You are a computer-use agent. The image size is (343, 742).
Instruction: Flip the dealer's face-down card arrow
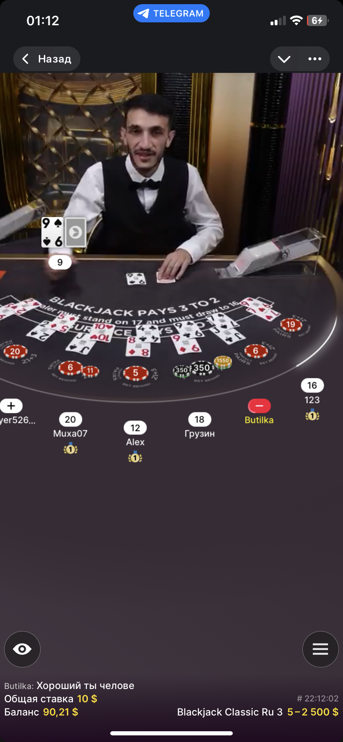point(75,232)
